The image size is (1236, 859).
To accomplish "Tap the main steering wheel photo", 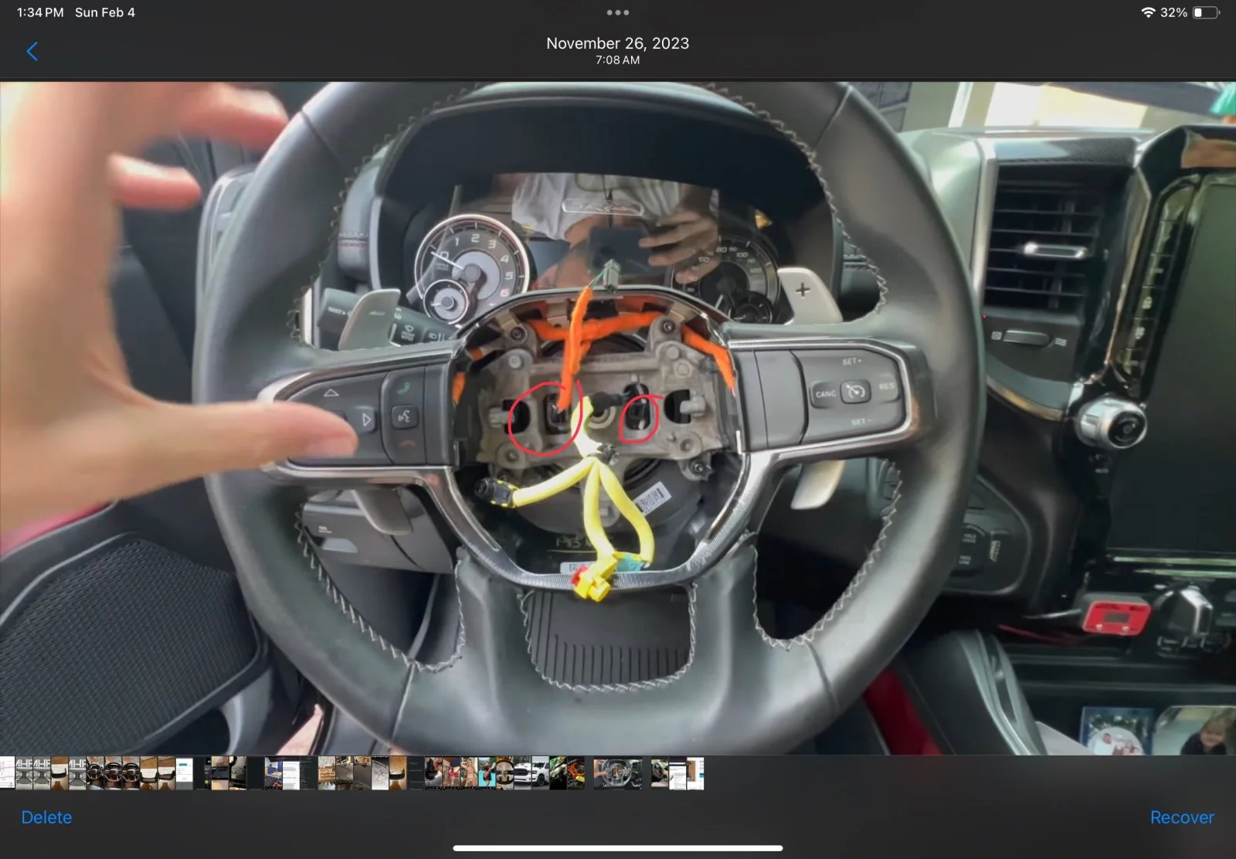I will click(618, 418).
